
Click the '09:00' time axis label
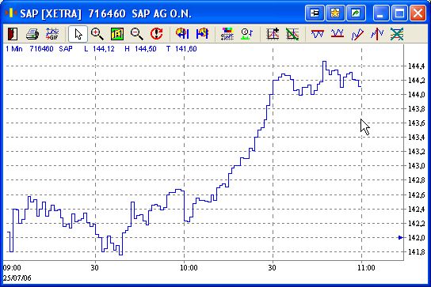pos(12,267)
